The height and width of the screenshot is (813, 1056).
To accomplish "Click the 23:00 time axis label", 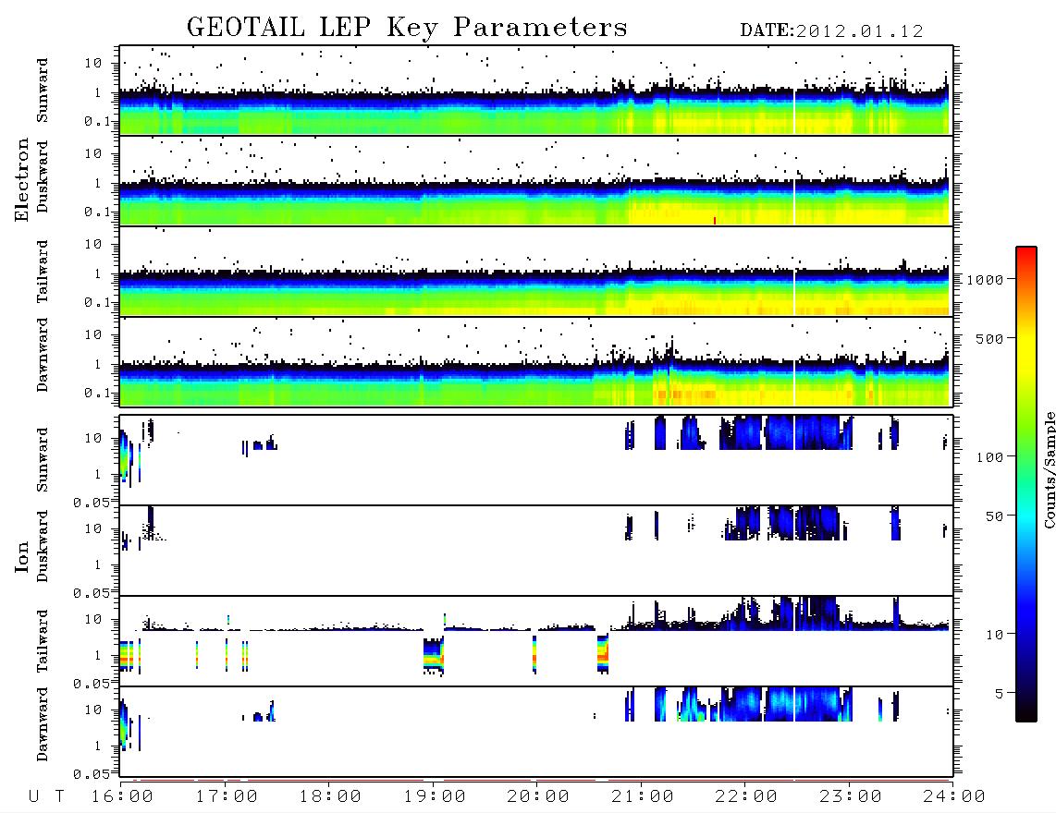I will pos(850,796).
